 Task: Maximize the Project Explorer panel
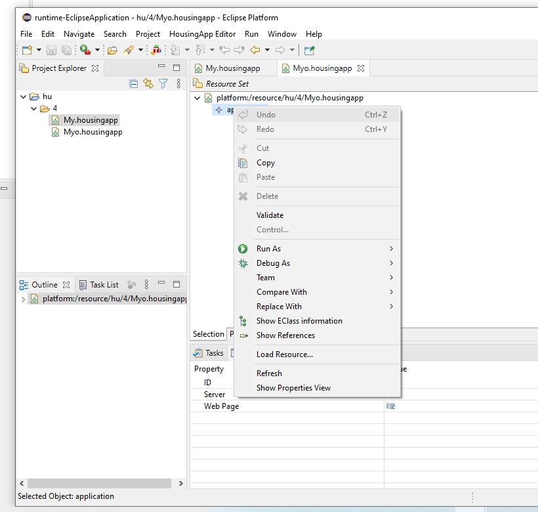[176, 68]
